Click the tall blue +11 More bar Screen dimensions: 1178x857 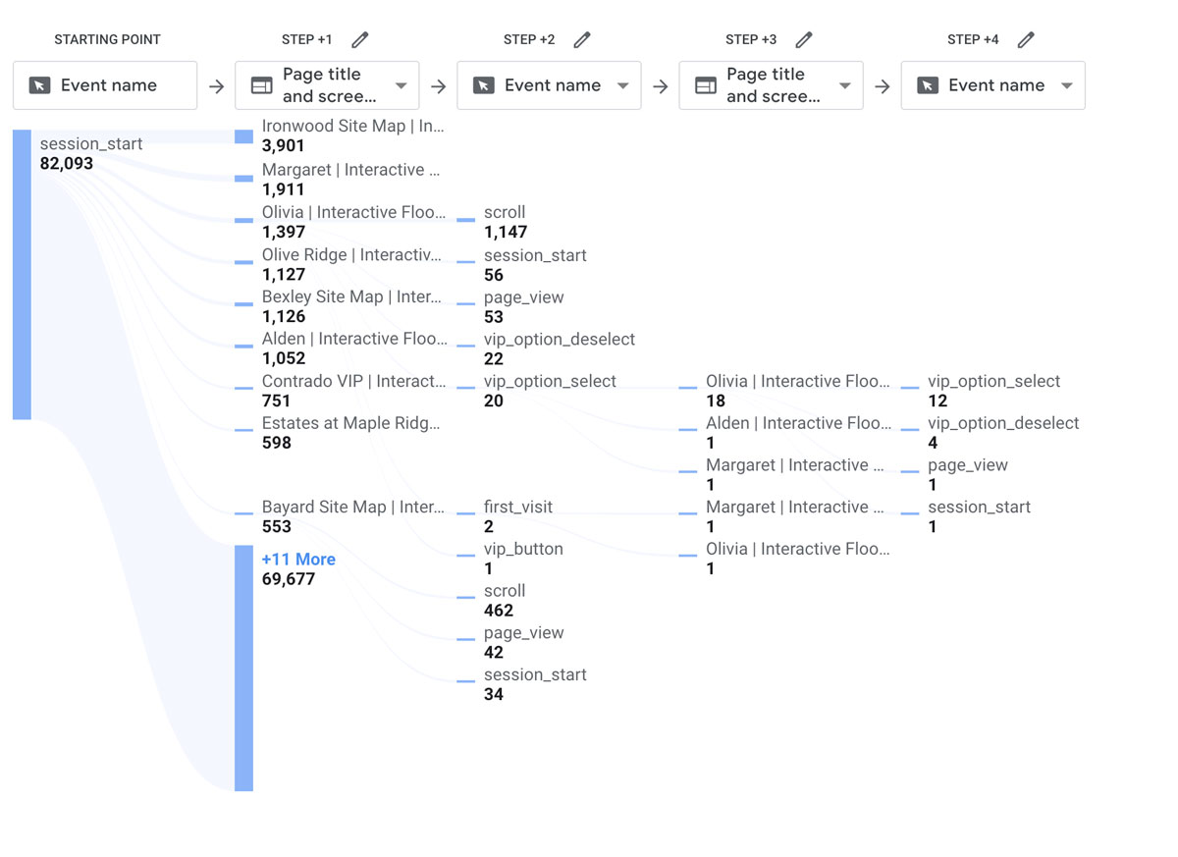point(243,668)
